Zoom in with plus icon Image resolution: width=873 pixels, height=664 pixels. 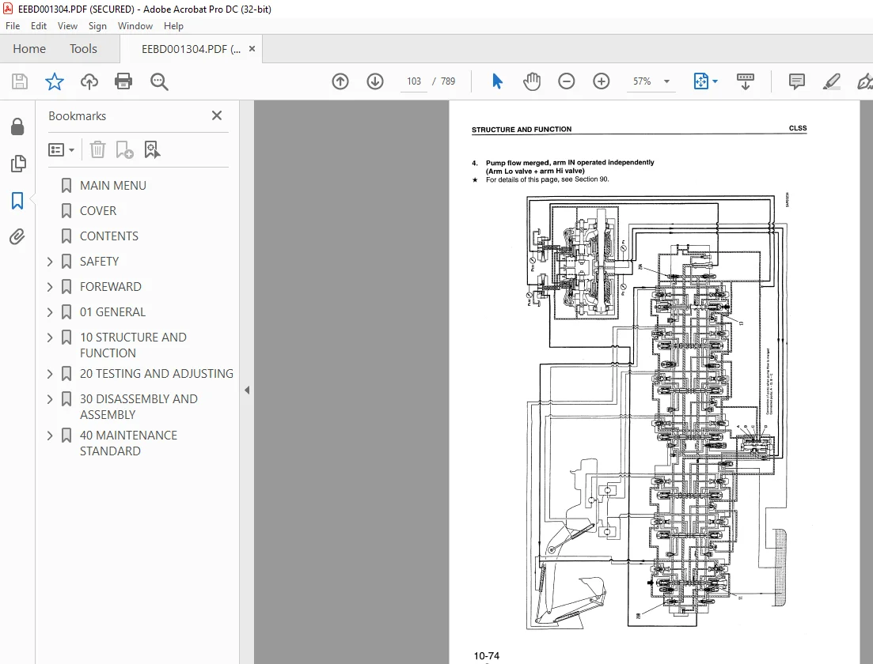click(x=601, y=81)
